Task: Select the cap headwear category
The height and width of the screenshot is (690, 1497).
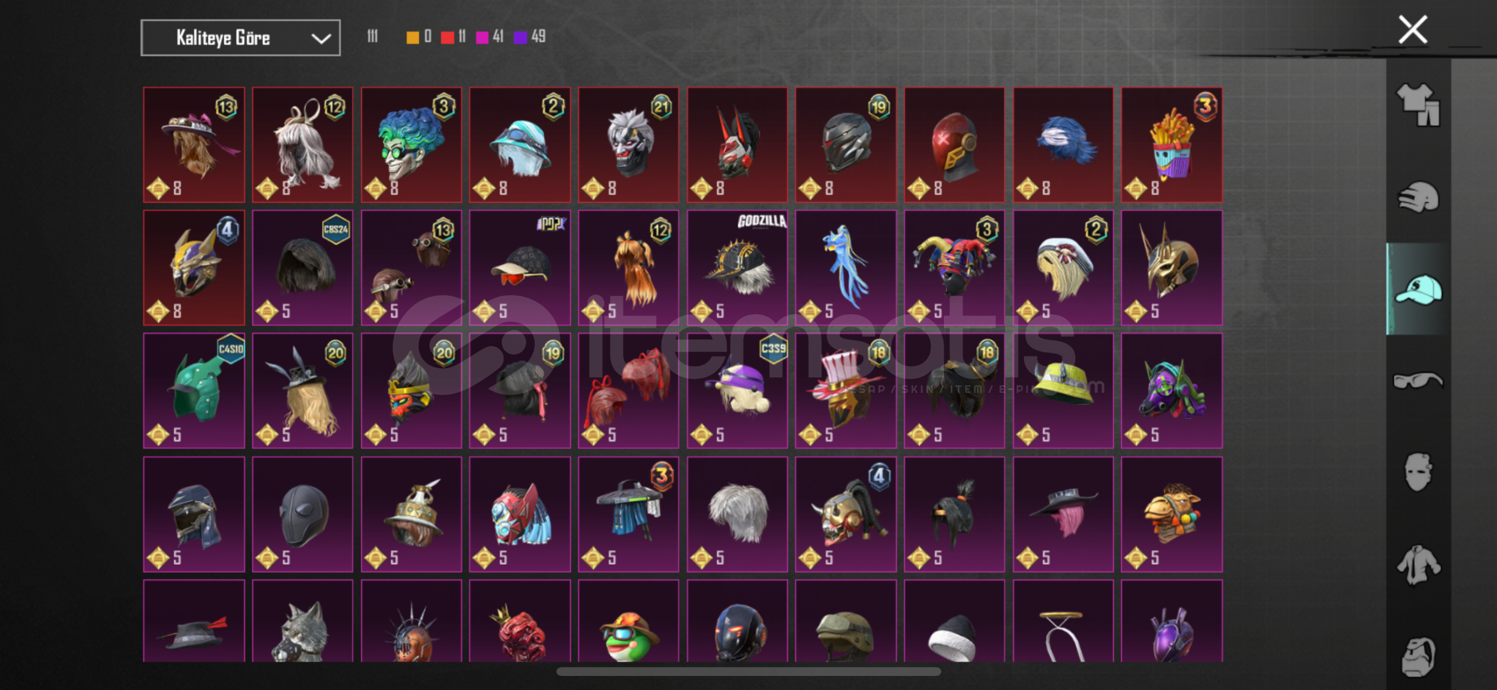Action: click(x=1418, y=289)
